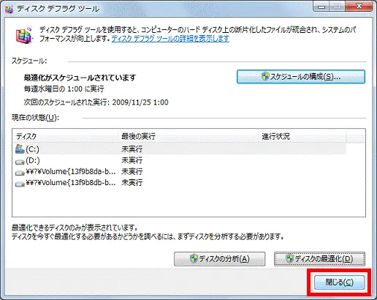Sort by the 最後の実行 column header

(188, 136)
